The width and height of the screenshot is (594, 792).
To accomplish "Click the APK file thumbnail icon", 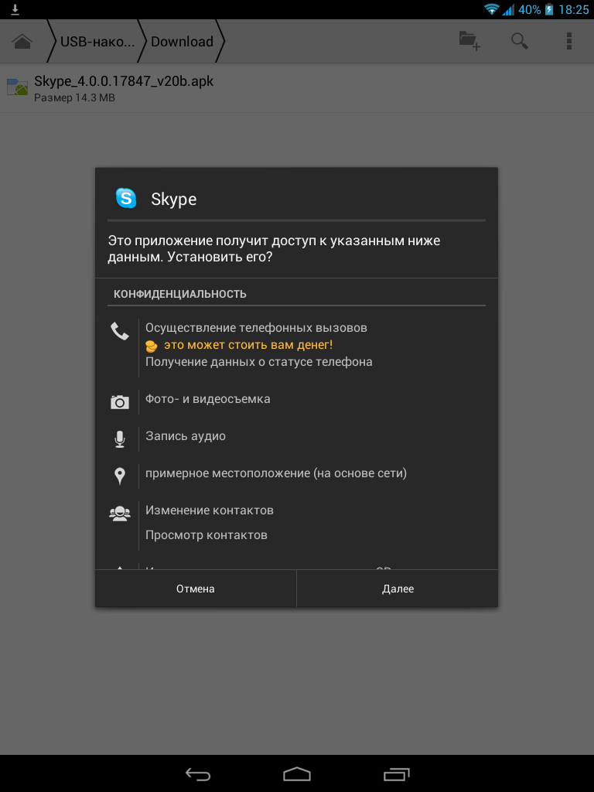I will [x=17, y=87].
